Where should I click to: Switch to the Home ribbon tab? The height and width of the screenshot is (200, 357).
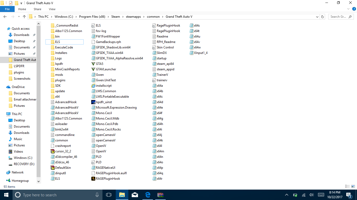coord(22,9)
